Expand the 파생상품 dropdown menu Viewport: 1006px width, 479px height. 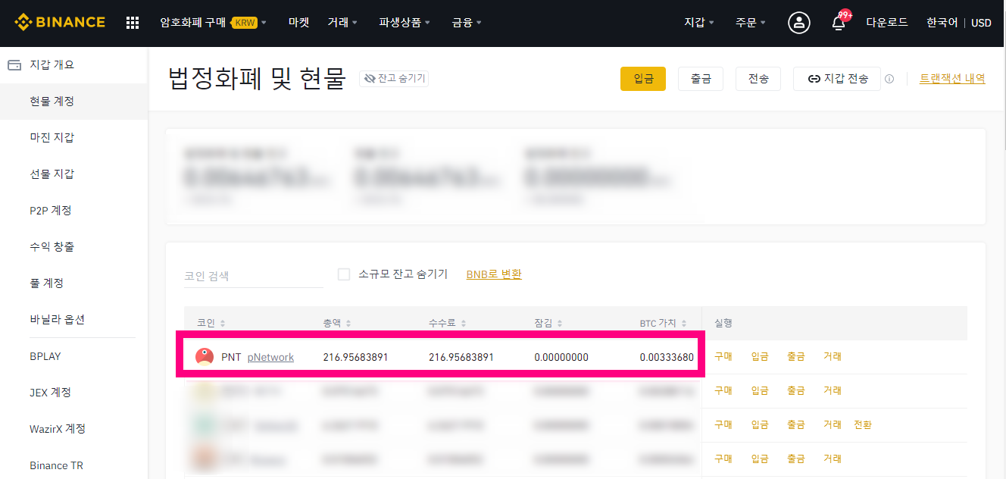[x=405, y=23]
